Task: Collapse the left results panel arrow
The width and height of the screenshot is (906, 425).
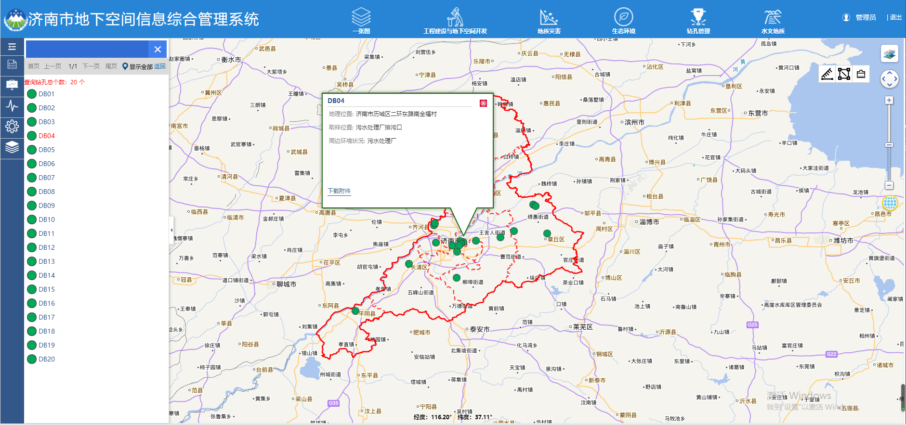Action: coord(171,230)
